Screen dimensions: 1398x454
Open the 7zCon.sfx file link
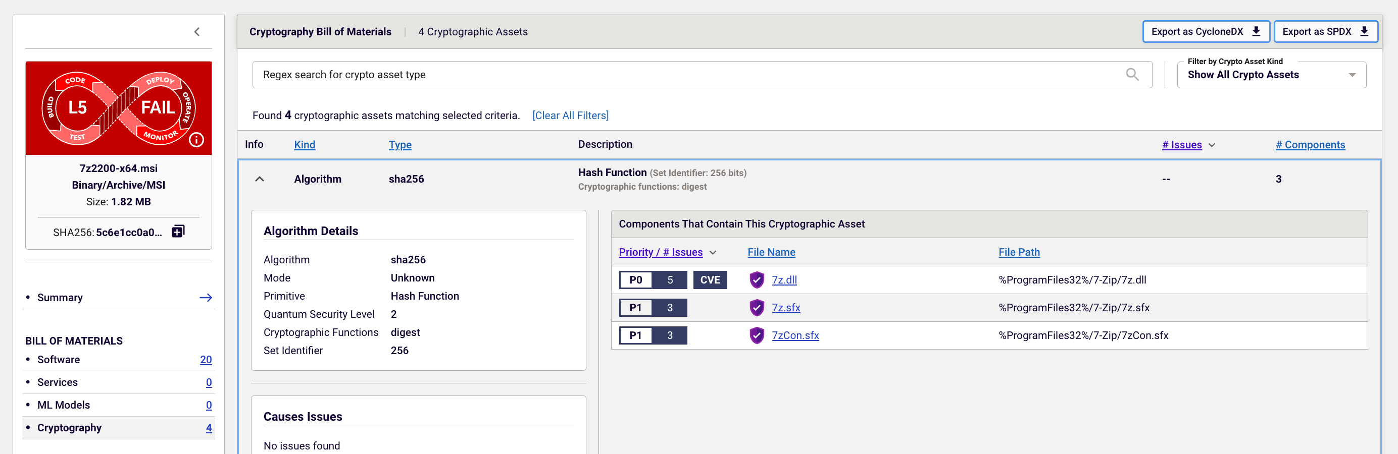795,335
